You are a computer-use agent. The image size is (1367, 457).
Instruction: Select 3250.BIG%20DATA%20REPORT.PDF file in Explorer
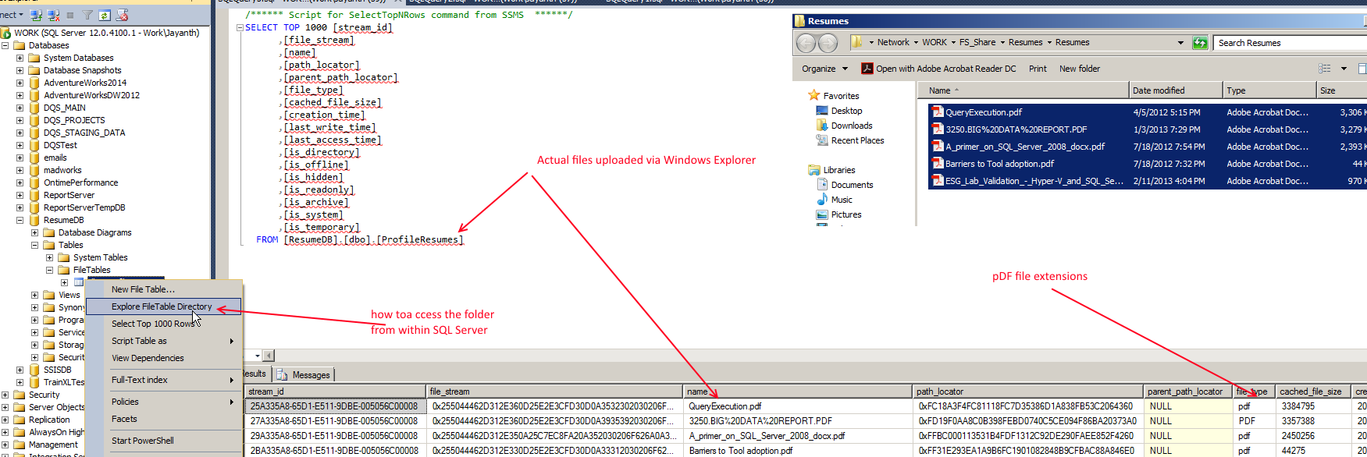[1016, 129]
